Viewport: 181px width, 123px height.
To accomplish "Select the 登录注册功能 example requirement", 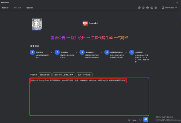I will 45,75.
